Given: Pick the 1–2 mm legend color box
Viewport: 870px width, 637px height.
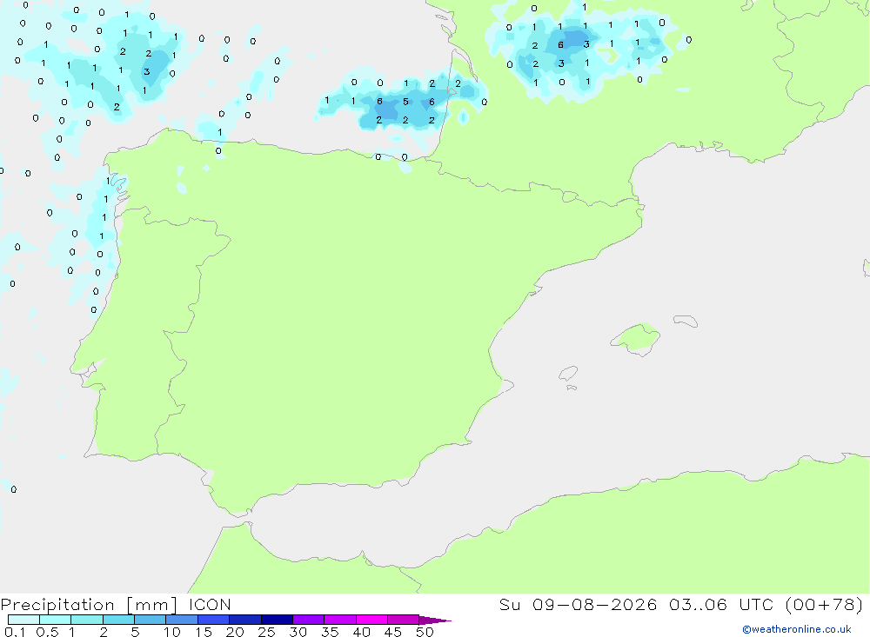Looking at the screenshot, I should click(87, 620).
